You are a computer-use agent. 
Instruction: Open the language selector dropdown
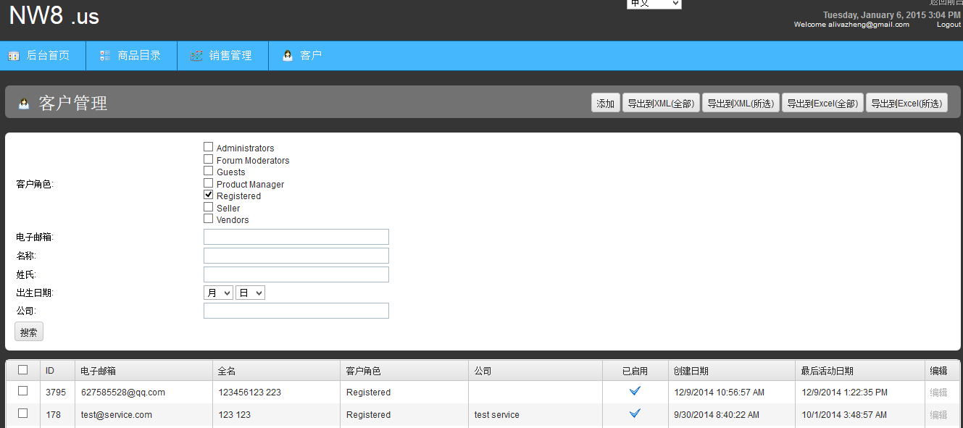(x=654, y=4)
